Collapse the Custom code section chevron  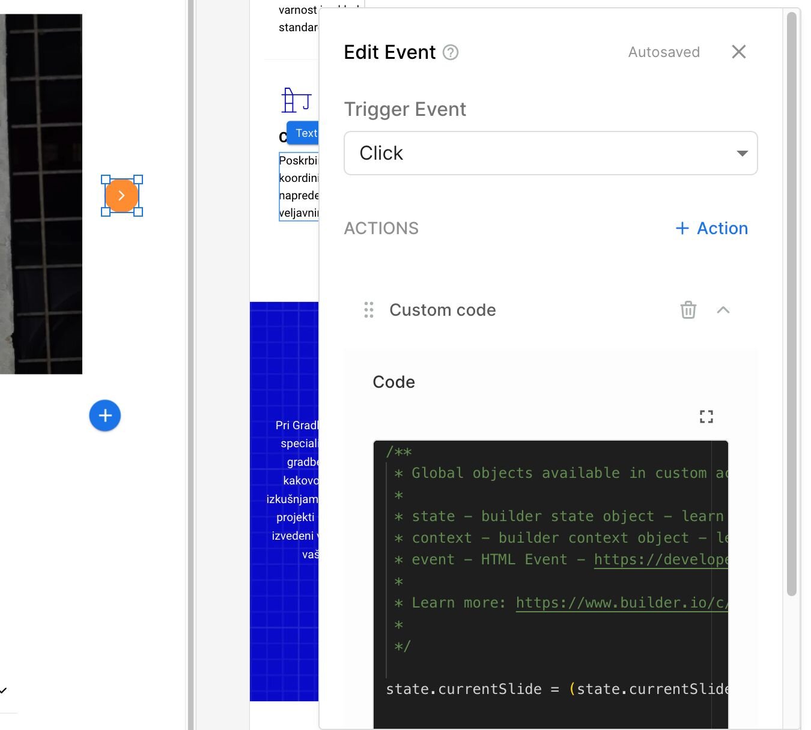click(723, 310)
